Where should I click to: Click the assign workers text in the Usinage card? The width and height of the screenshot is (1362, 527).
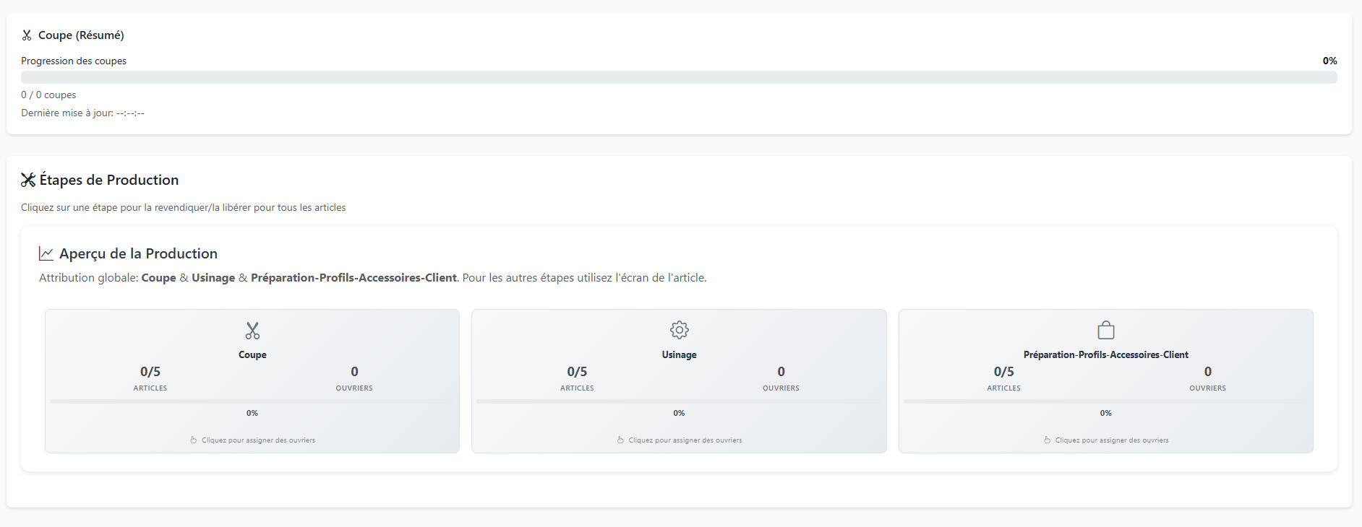pyautogui.click(x=685, y=440)
